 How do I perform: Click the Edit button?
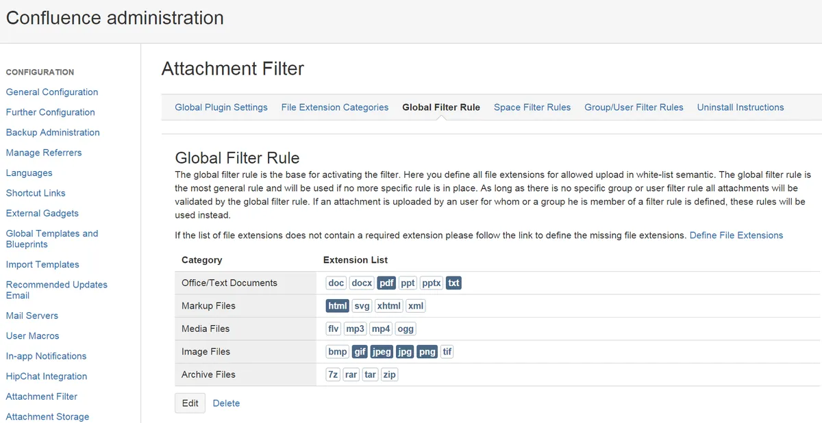(x=190, y=403)
